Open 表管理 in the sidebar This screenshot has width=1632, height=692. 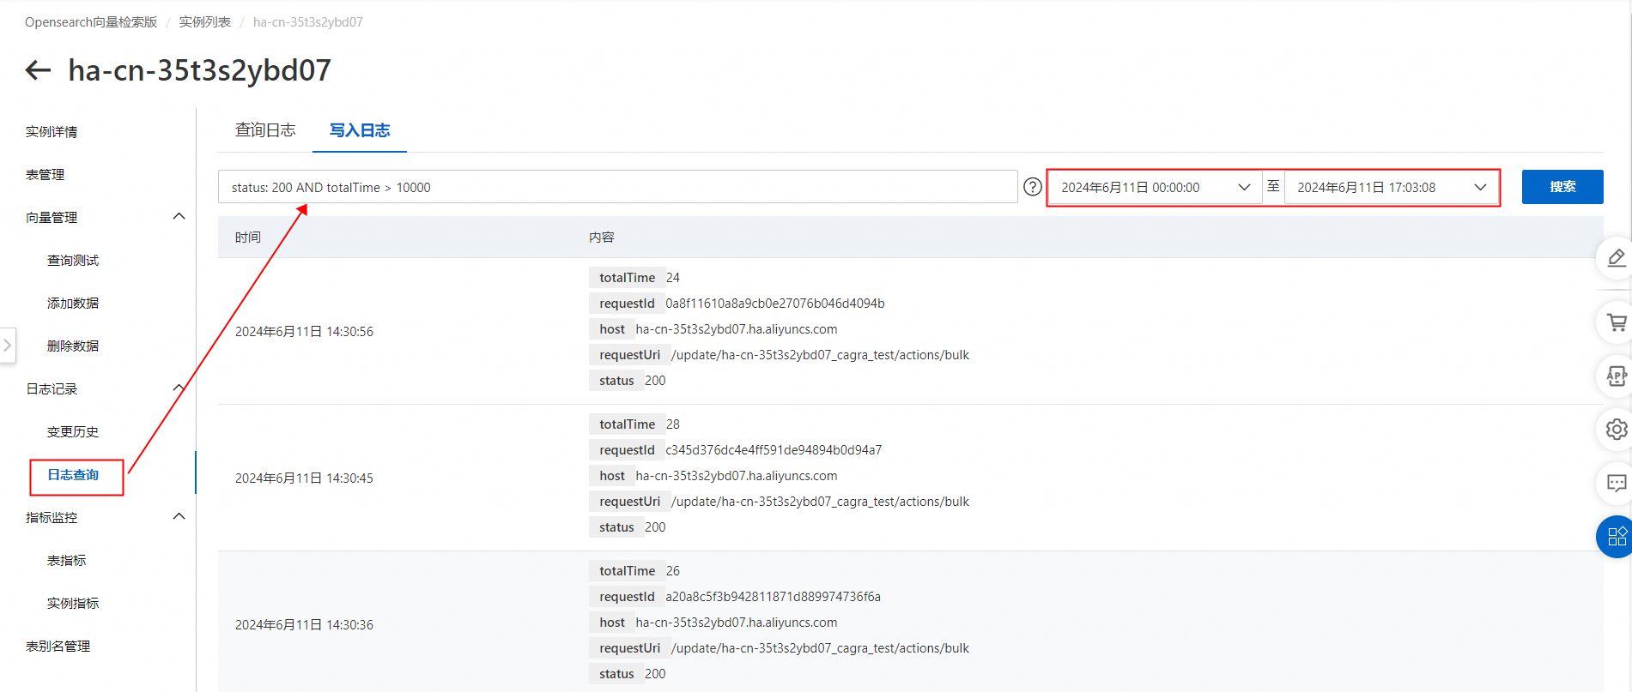click(x=45, y=174)
